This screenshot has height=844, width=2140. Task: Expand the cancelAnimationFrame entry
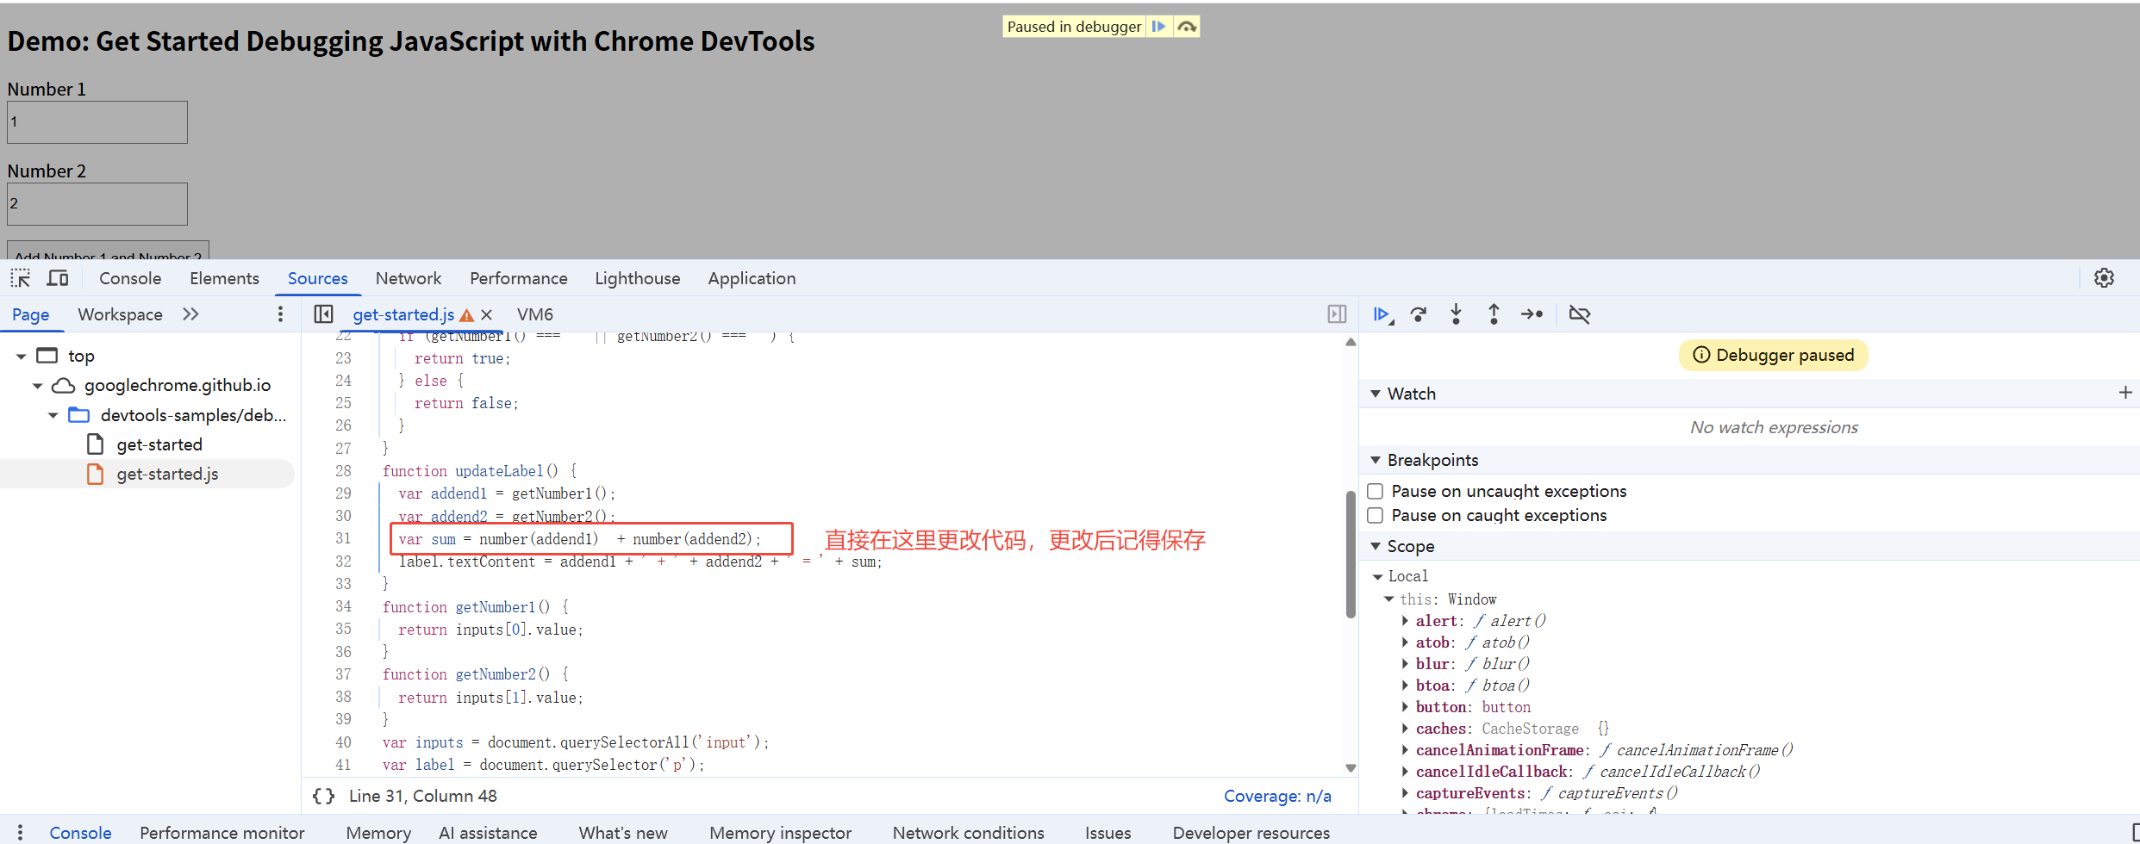pos(1405,750)
